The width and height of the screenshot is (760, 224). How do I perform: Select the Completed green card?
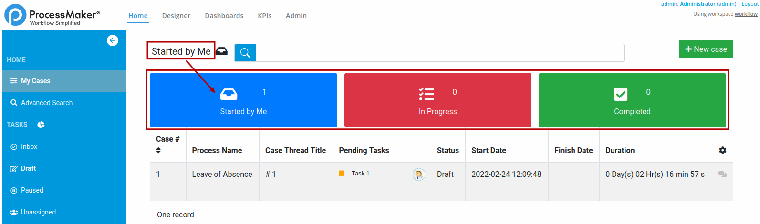(x=632, y=100)
